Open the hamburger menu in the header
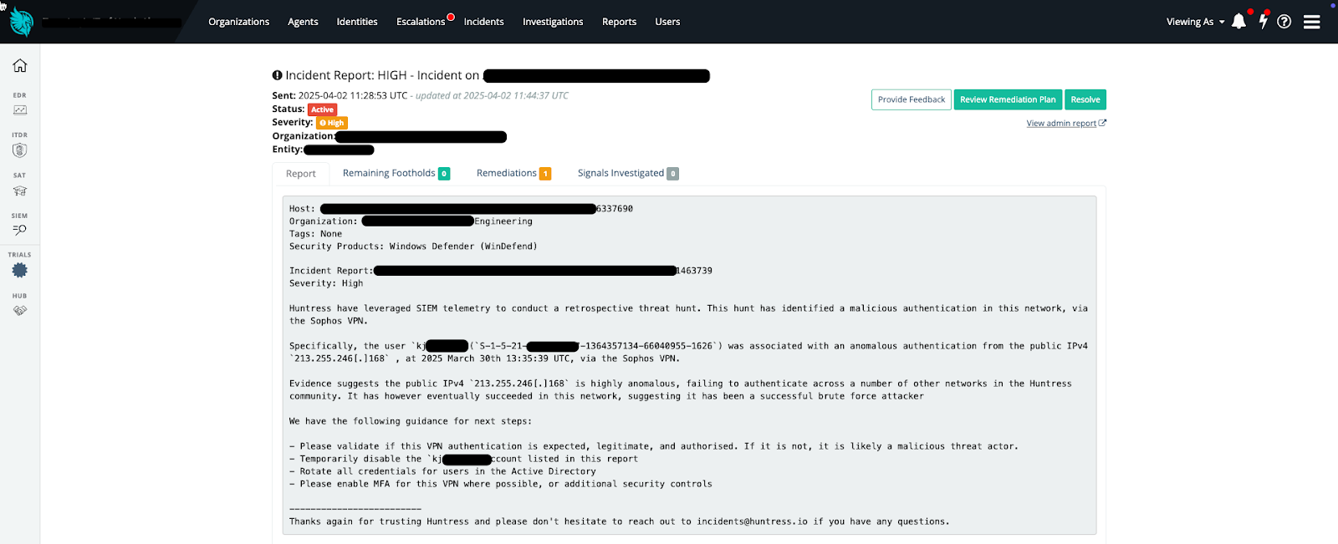This screenshot has width=1338, height=544. click(x=1312, y=22)
